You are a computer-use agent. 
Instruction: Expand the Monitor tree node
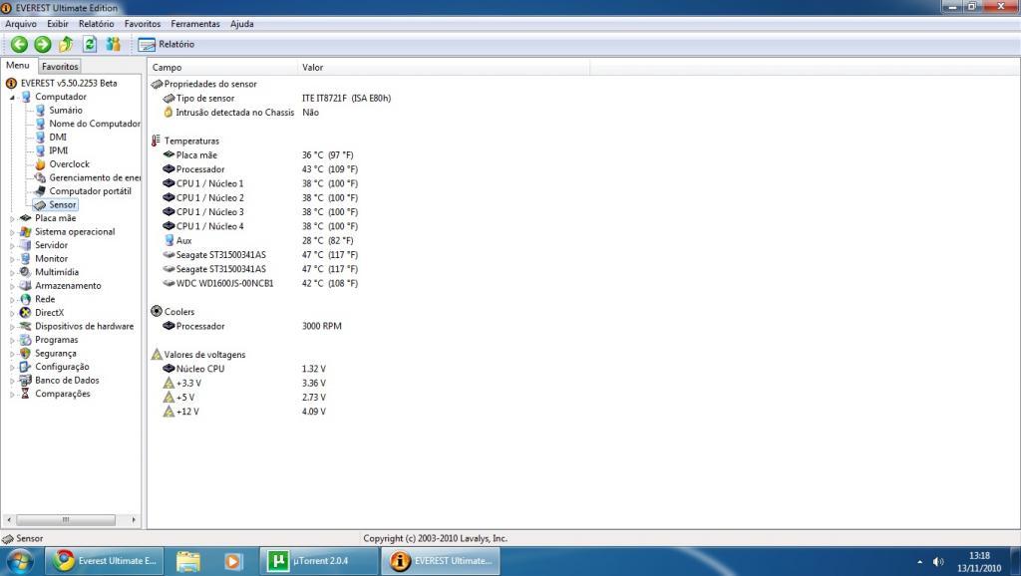12,259
